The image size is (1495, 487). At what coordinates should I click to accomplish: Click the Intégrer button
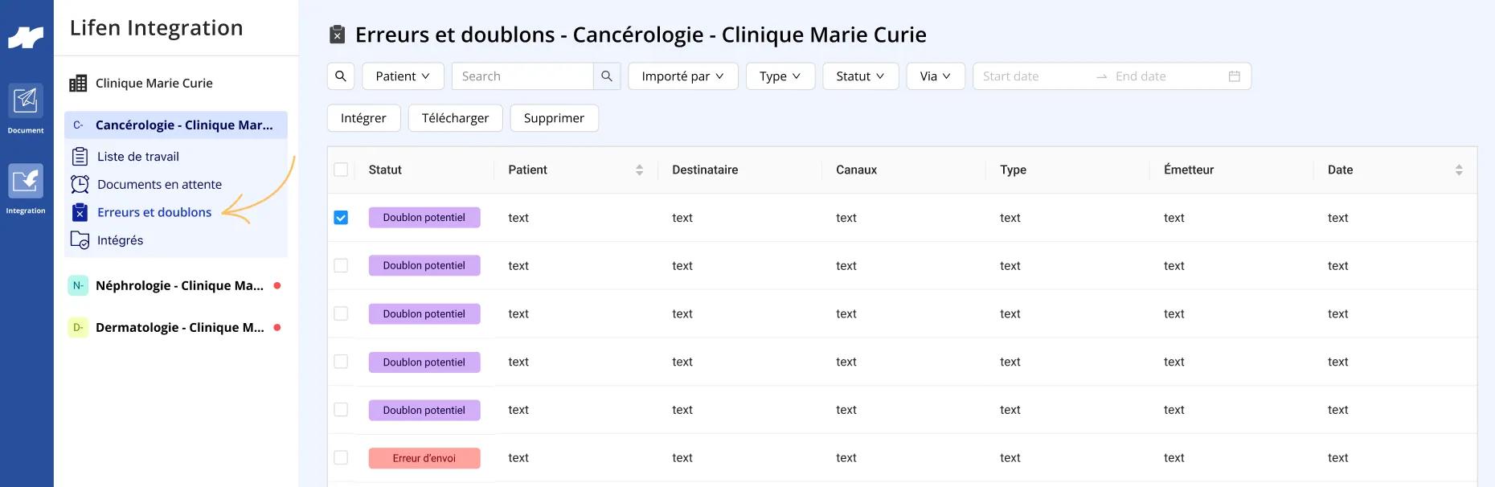[x=363, y=118]
